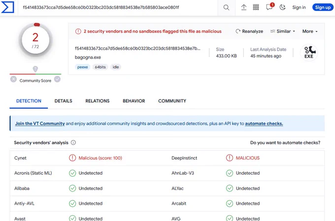The width and height of the screenshot is (335, 221).
Task: Select the 64bits tag
Action: pos(100,67)
